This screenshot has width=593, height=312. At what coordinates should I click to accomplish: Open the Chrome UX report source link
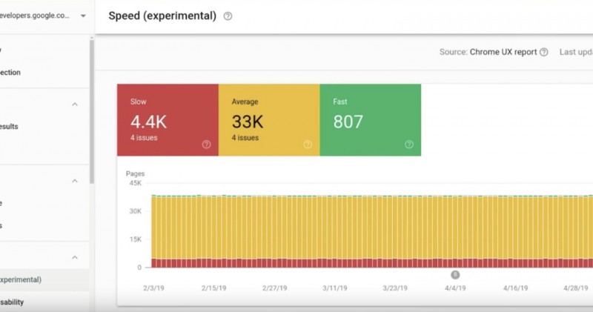click(503, 53)
